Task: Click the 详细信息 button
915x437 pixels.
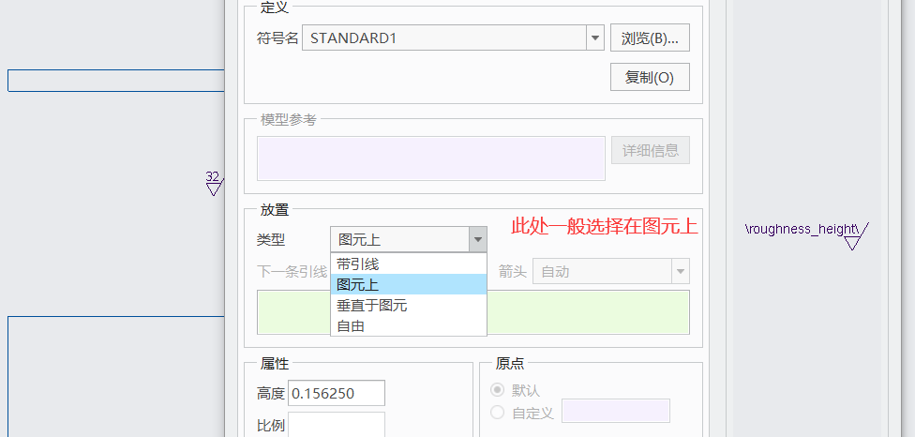Action: (650, 151)
